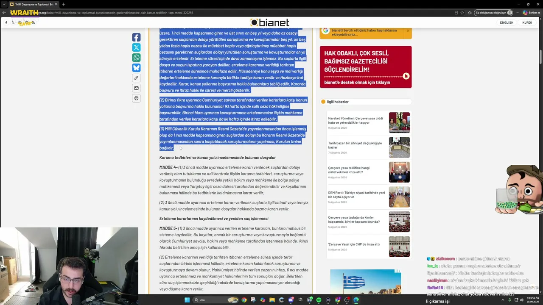Viewport: 543px width, 305px height.
Task: Share article on X (Twitter)
Action: 136,47
